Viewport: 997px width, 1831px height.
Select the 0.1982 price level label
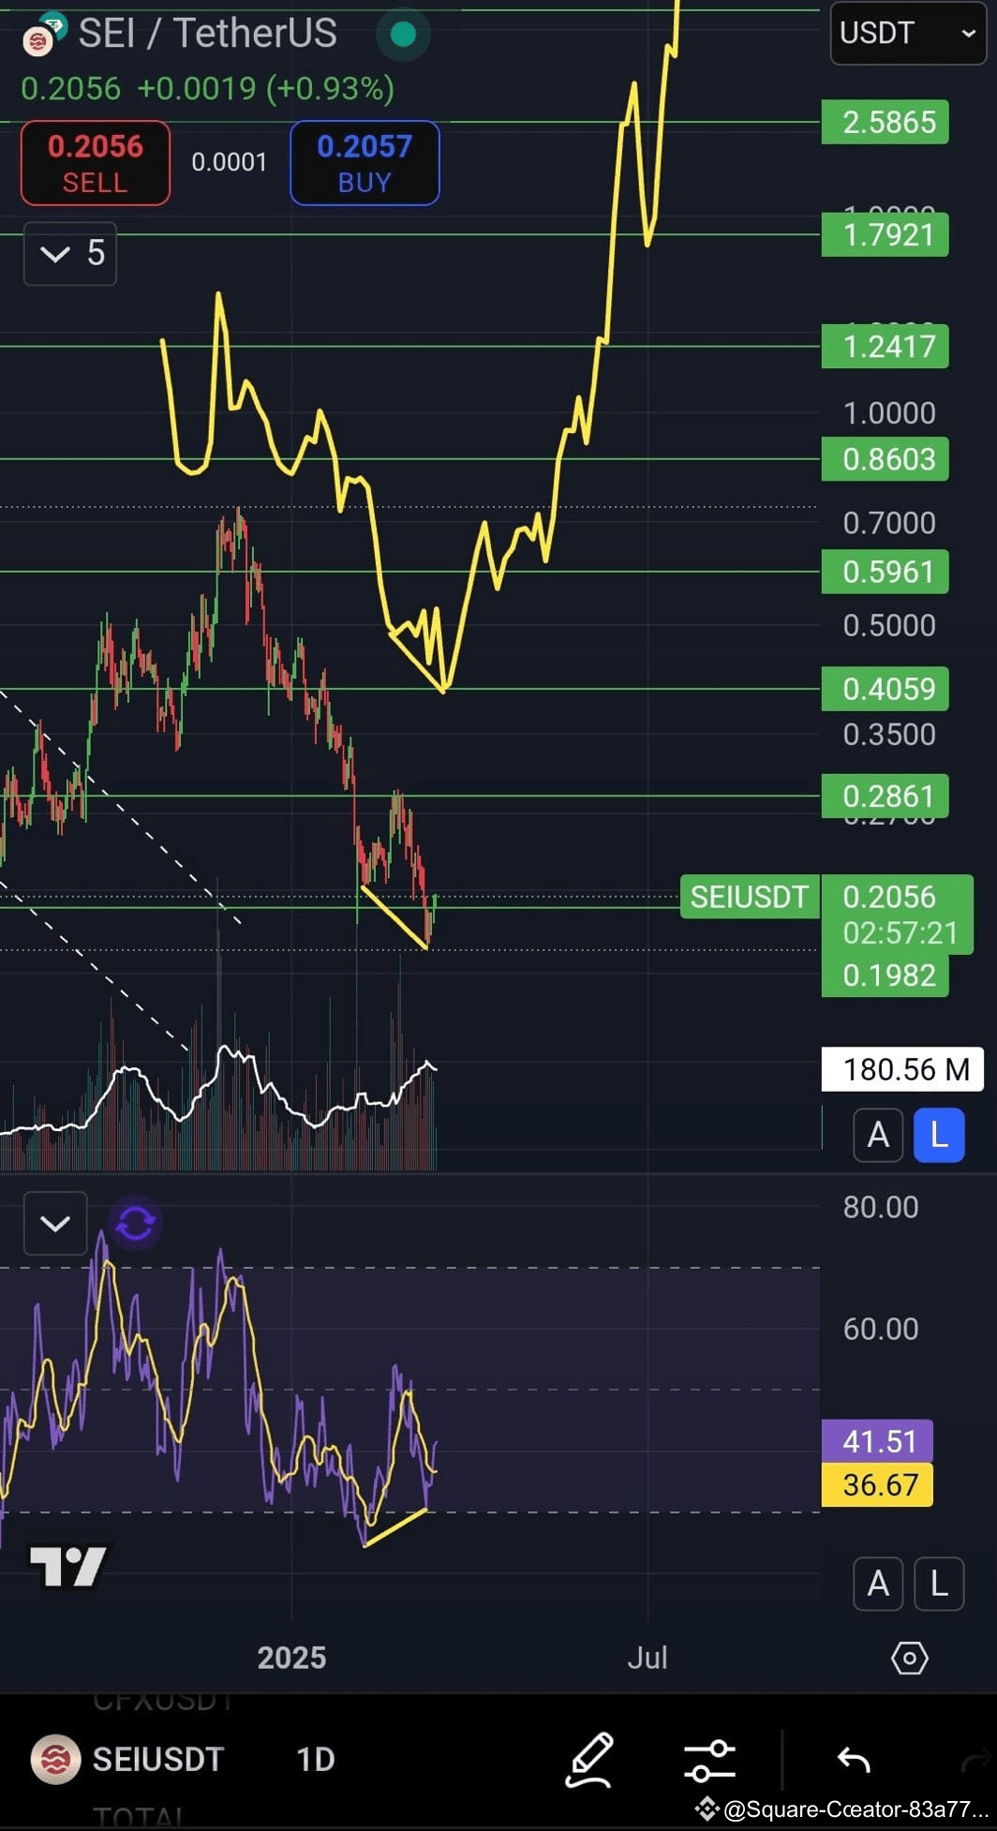pyautogui.click(x=885, y=975)
